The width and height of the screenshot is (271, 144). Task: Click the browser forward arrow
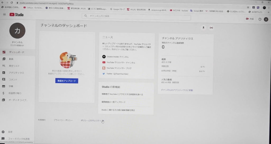pyautogui.click(x=7, y=3)
